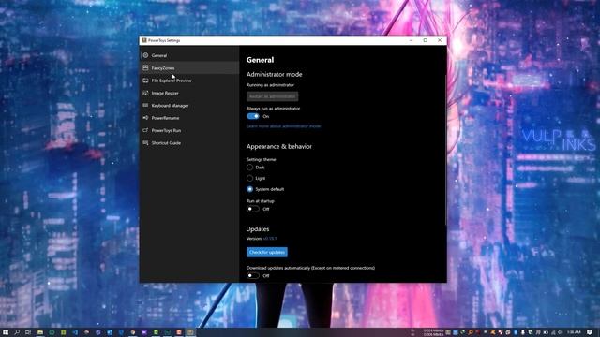This screenshot has height=337, width=600.
Task: Click the Updates section title
Action: click(258, 229)
